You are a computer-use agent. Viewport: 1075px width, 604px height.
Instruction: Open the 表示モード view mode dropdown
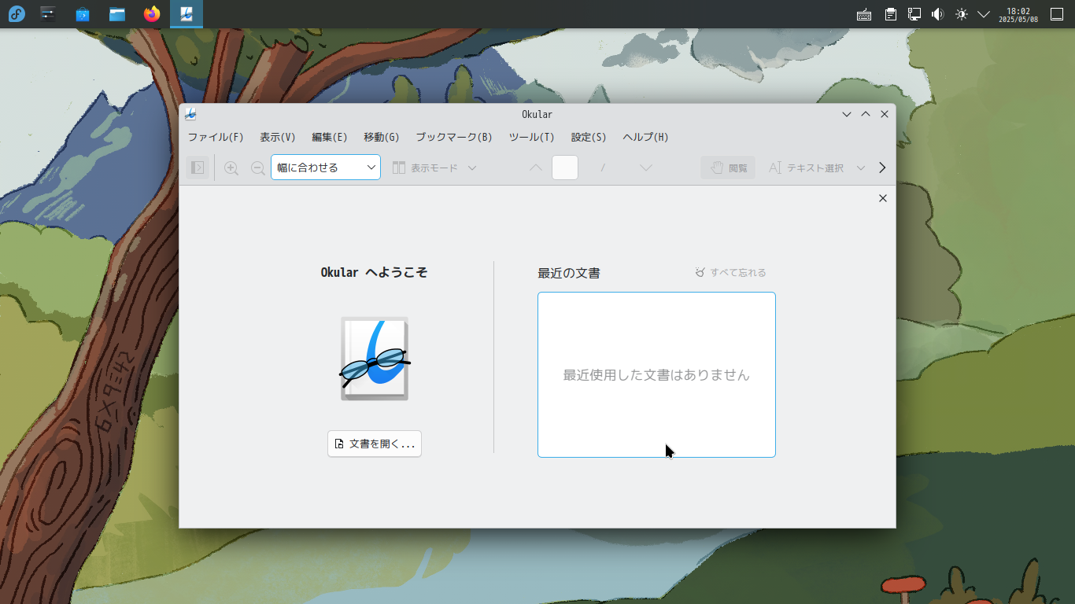[434, 168]
